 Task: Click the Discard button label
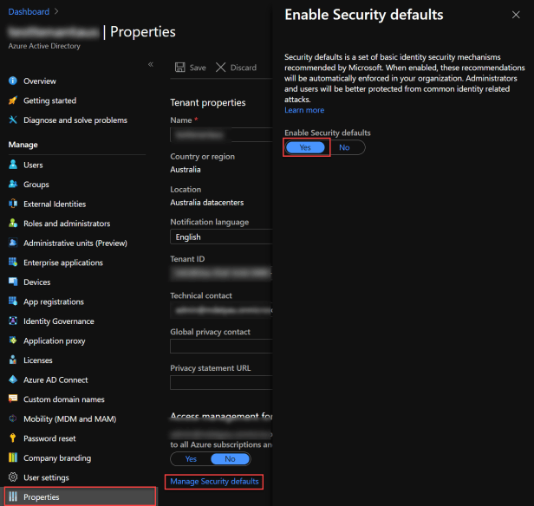pyautogui.click(x=243, y=68)
